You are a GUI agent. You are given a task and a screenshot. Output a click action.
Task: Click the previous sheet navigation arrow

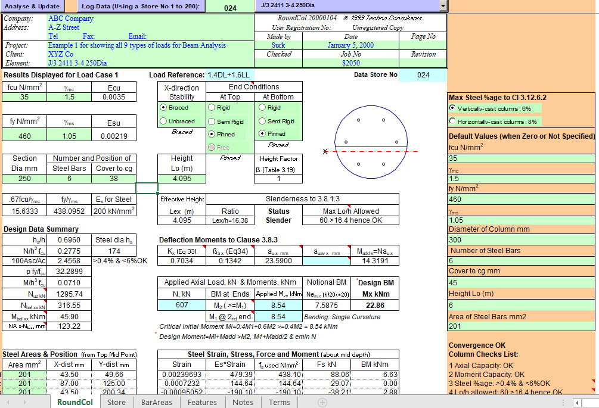click(x=6, y=402)
